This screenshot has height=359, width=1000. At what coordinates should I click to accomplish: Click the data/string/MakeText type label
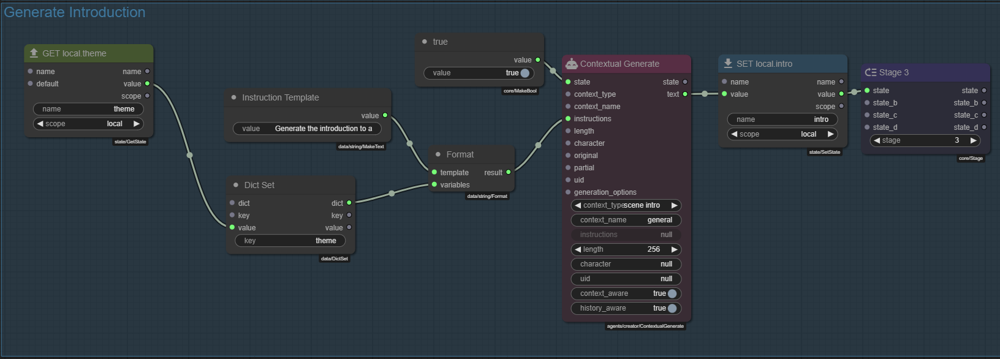coord(361,146)
